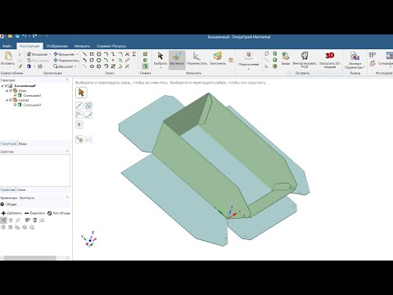Click the orange select arrow in canvas toolbar
Image resolution: width=393 pixels, height=295 pixels.
[x=81, y=93]
